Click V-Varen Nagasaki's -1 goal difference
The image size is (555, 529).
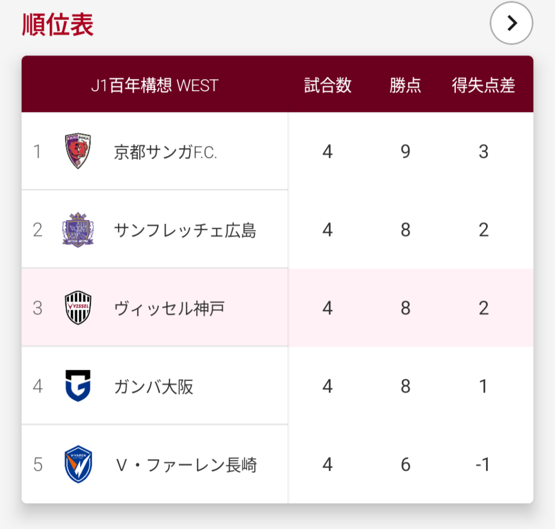coord(482,465)
